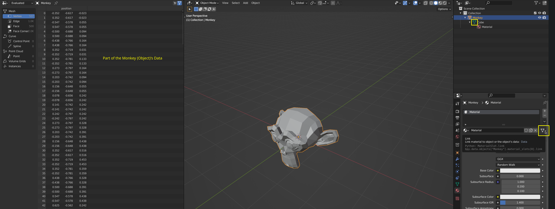Image resolution: width=555 pixels, height=209 pixels.
Task: Choose intersect-selection mode icon
Action: 214,9
